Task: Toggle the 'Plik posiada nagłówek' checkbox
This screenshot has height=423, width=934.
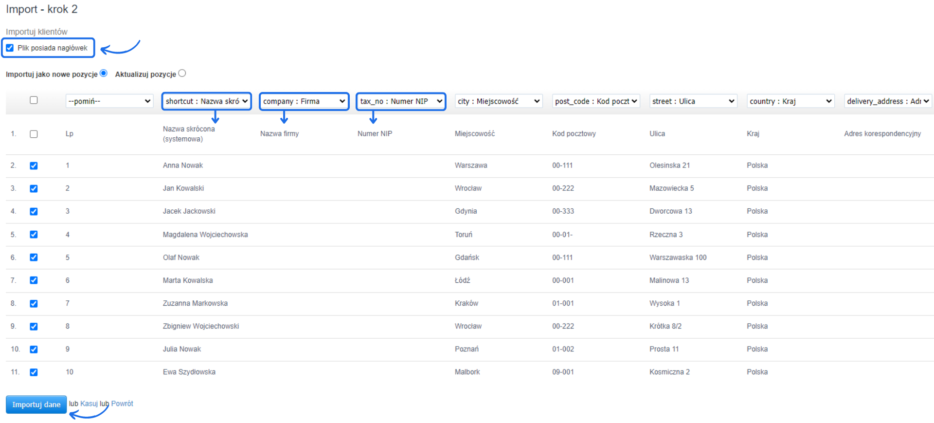Action: click(x=10, y=48)
